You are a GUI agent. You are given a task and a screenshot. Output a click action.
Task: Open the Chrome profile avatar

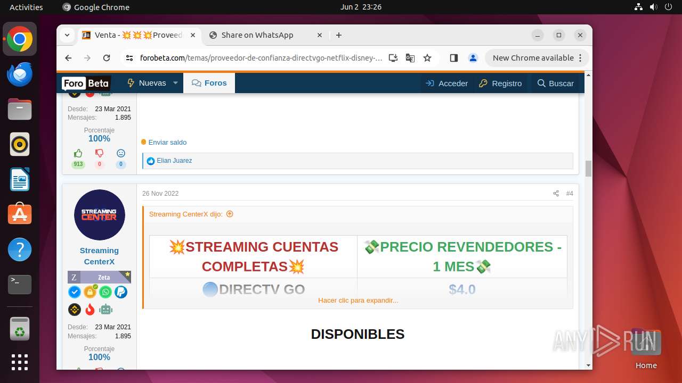click(x=473, y=58)
